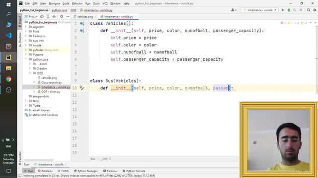
Task: Open the File menu
Action: (x=27, y=3)
